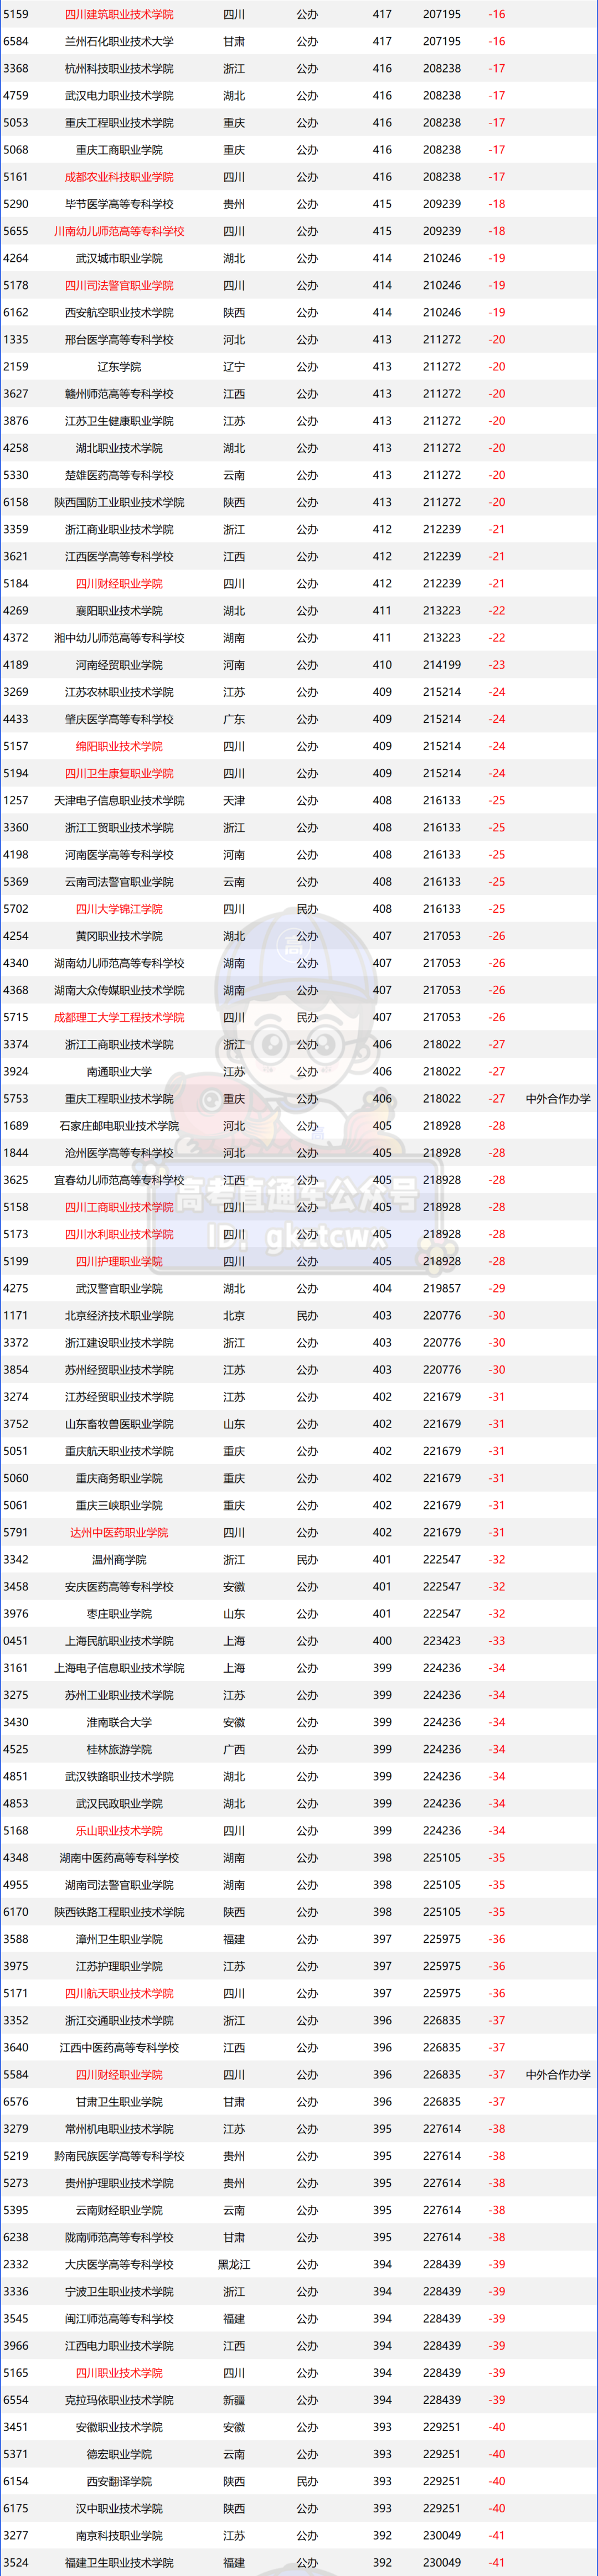The width and height of the screenshot is (598, 2576).
Task: Click 汉中职业技术学院 entry
Action: pyautogui.click(x=119, y=2508)
